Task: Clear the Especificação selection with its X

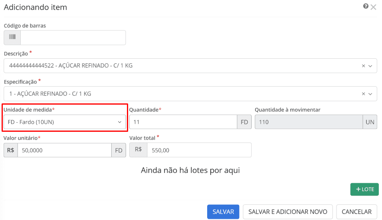Action: pyautogui.click(x=363, y=94)
